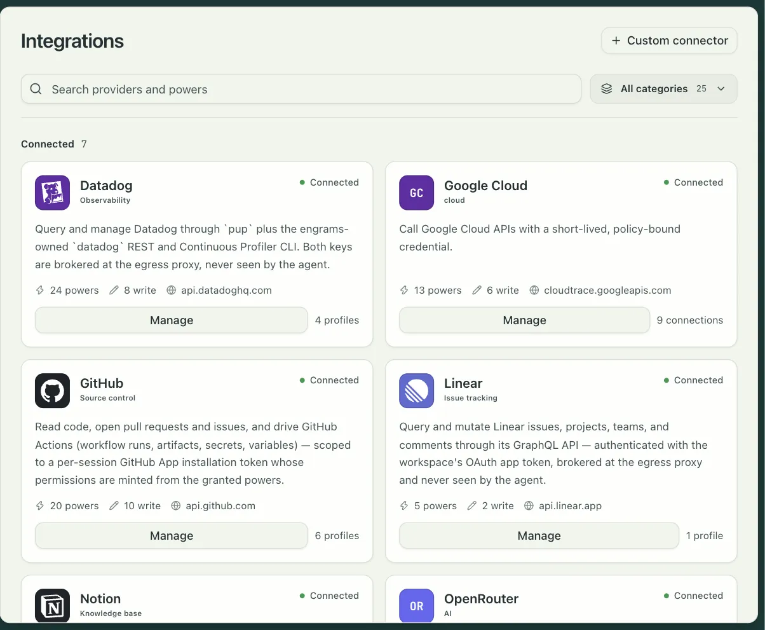Manage the Google Cloud integration
This screenshot has width=765, height=630.
[x=524, y=320]
